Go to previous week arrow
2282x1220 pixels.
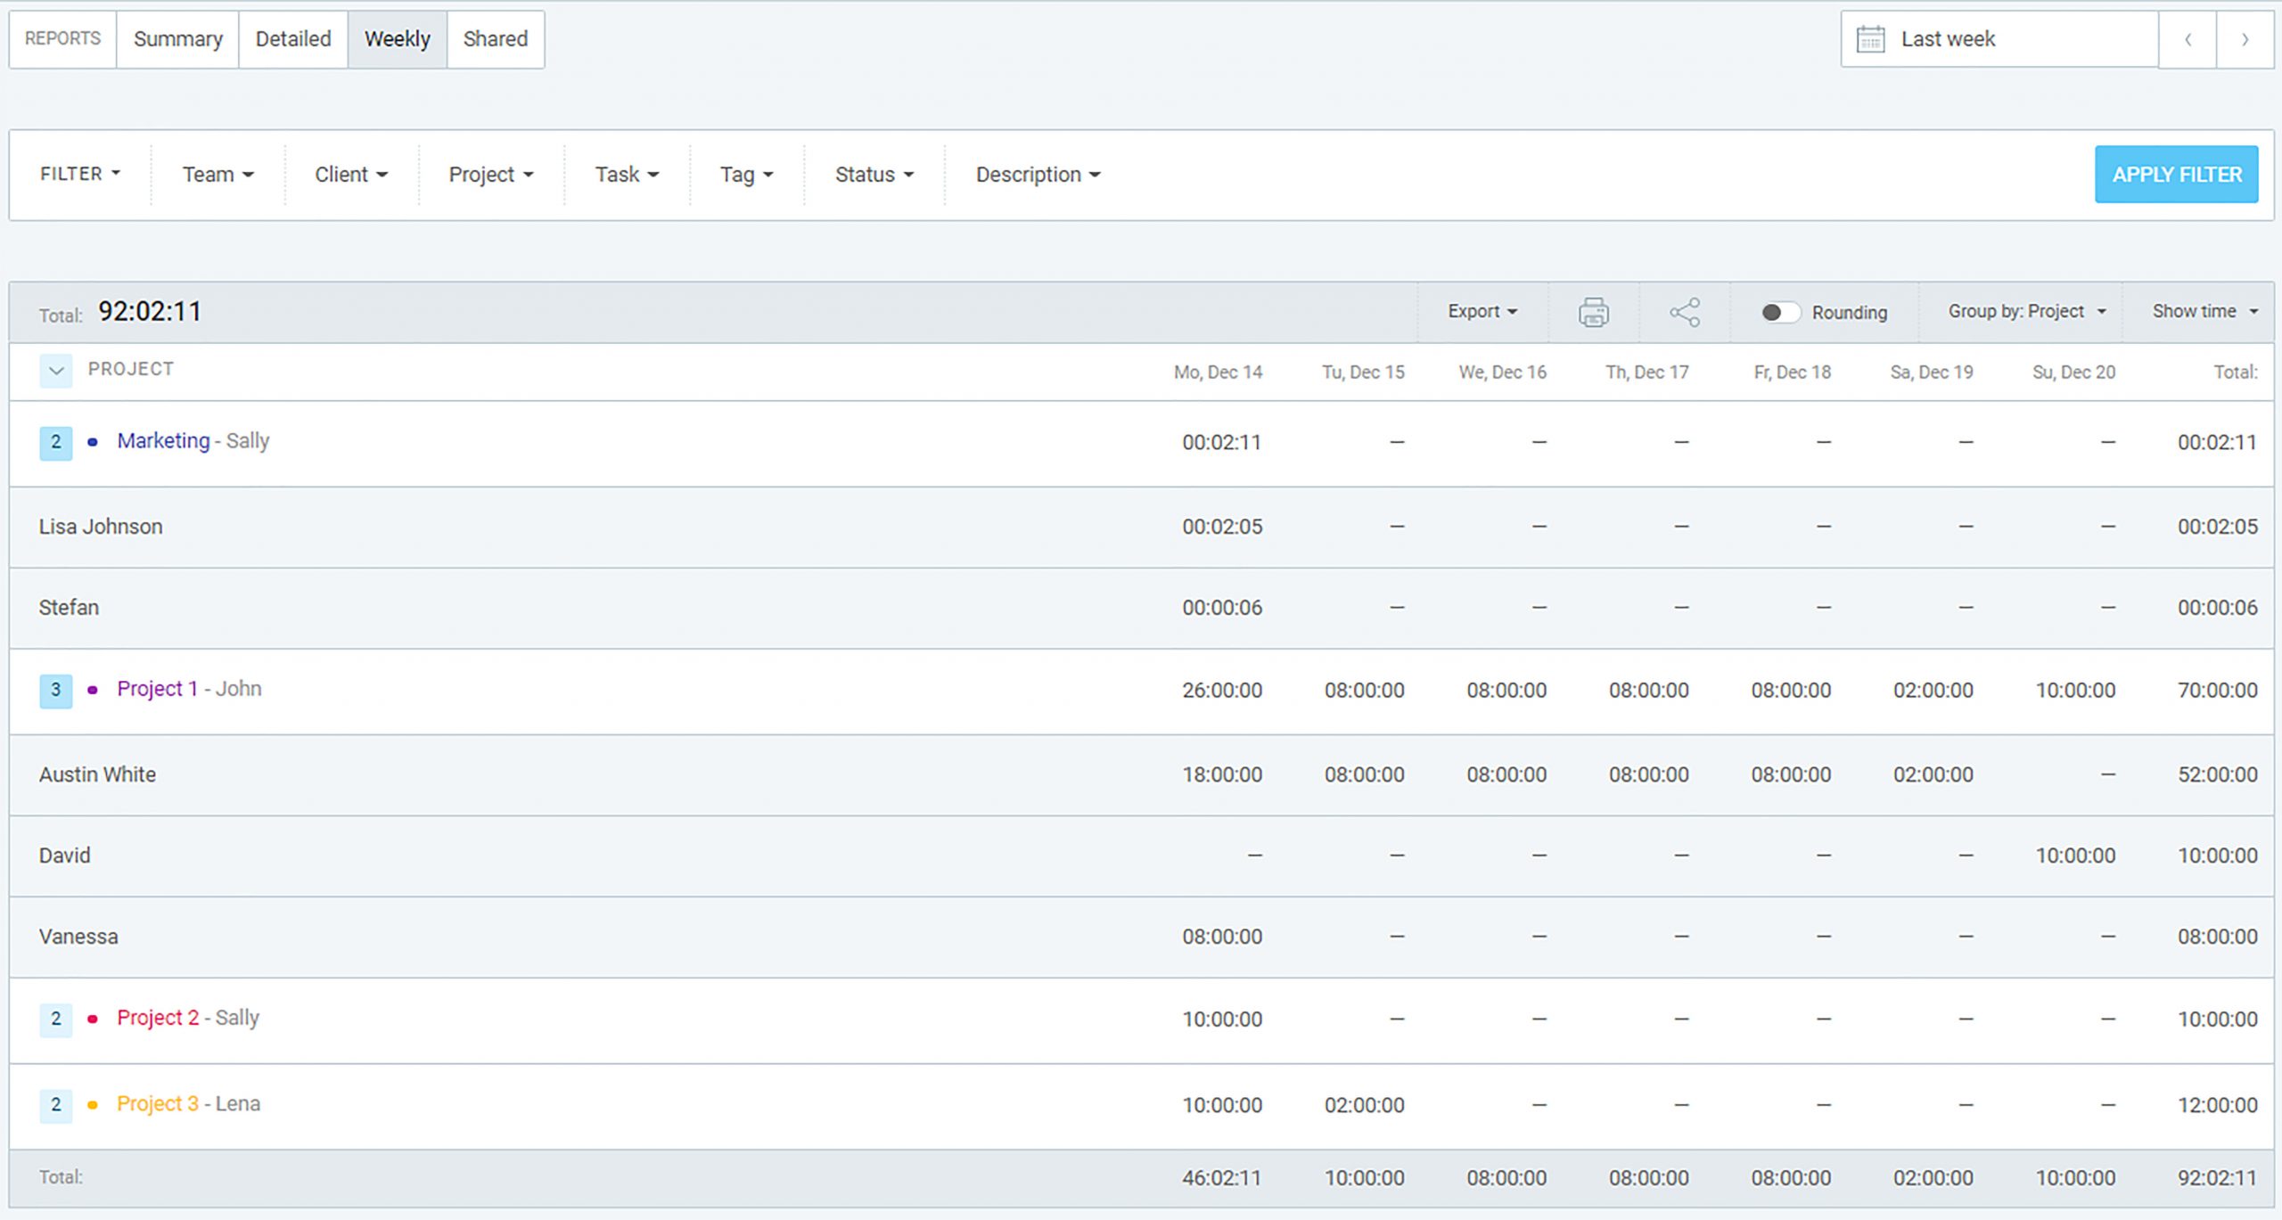pos(2188,39)
